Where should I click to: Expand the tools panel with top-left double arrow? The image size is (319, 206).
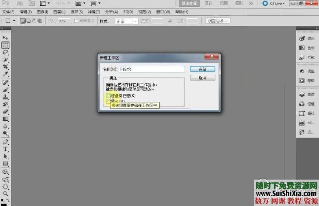2,28
